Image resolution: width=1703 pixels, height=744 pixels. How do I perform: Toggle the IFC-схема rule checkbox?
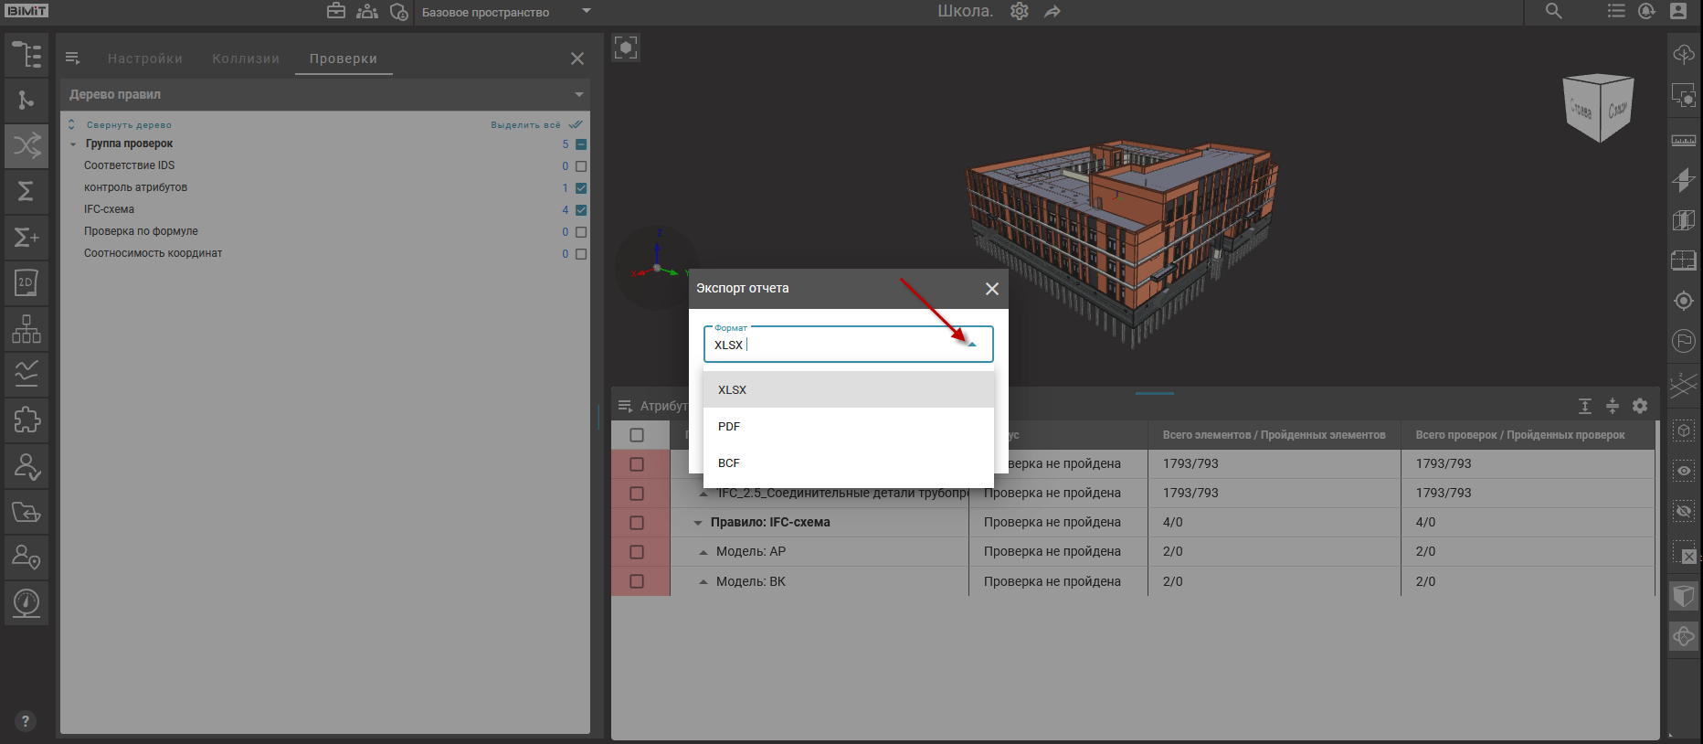[581, 210]
